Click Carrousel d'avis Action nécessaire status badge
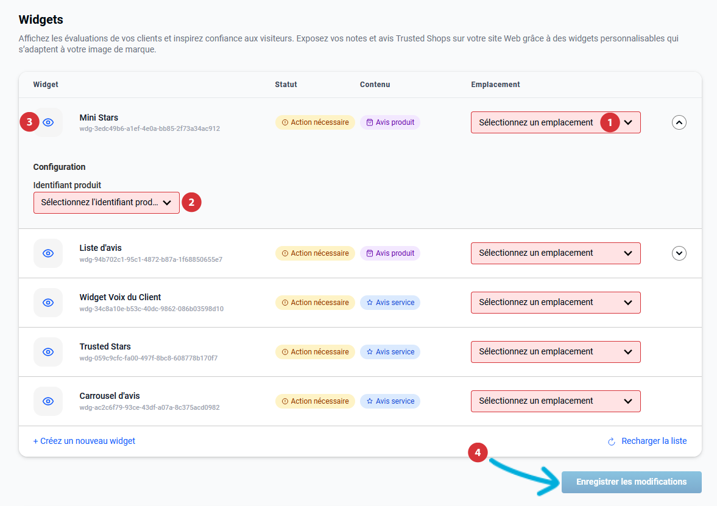 315,401
